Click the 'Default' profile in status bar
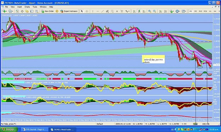 [100, 124]
